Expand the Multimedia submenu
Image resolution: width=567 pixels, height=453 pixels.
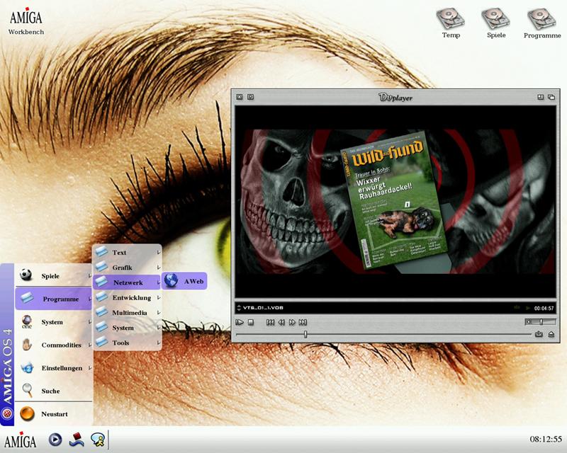(128, 313)
